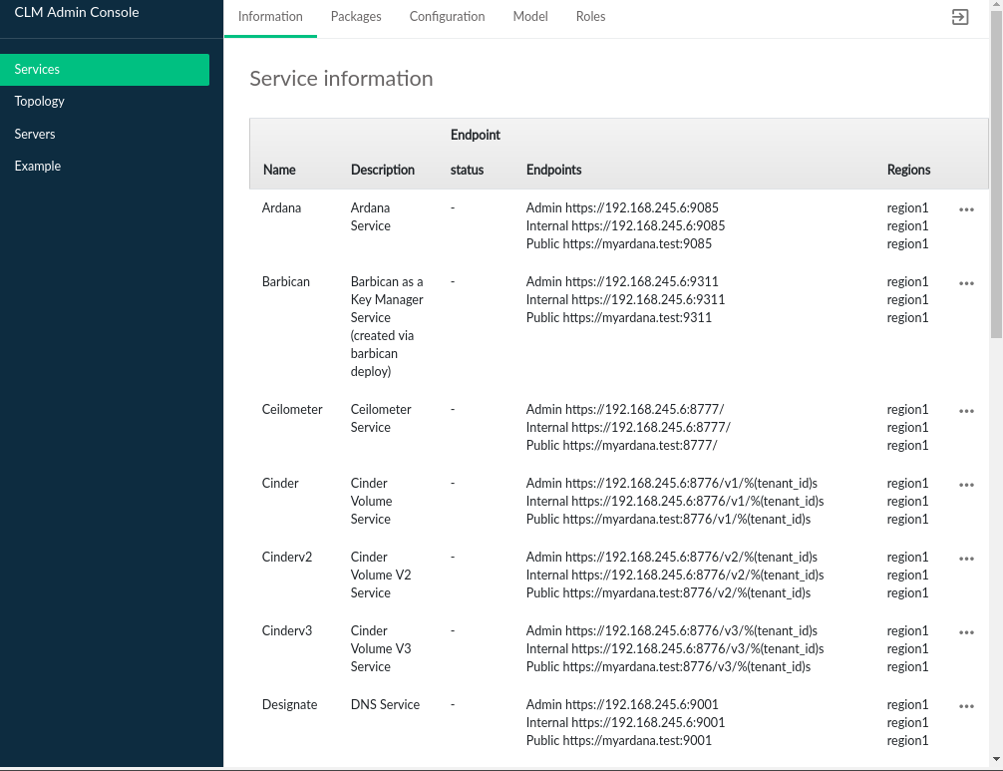Click the Information tab
This screenshot has width=1003, height=771.
(270, 17)
